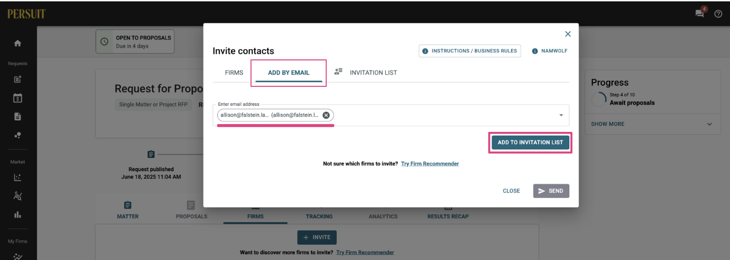This screenshot has height=260, width=730.
Task: Open the My Firms sparkle chart icon
Action: [18, 256]
